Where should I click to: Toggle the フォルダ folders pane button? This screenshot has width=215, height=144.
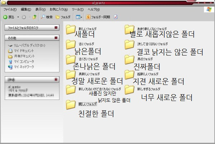point(63,17)
